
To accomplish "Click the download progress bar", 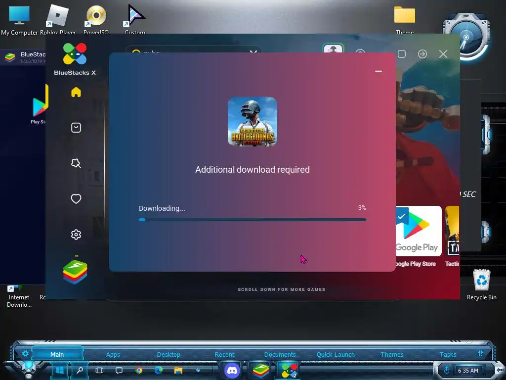I will (x=253, y=220).
